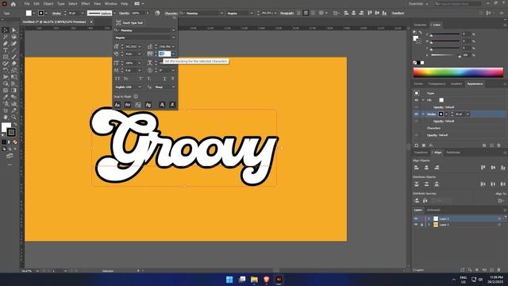
Task: Click the Fill swatch in Appearance panel
Action: tap(441, 100)
